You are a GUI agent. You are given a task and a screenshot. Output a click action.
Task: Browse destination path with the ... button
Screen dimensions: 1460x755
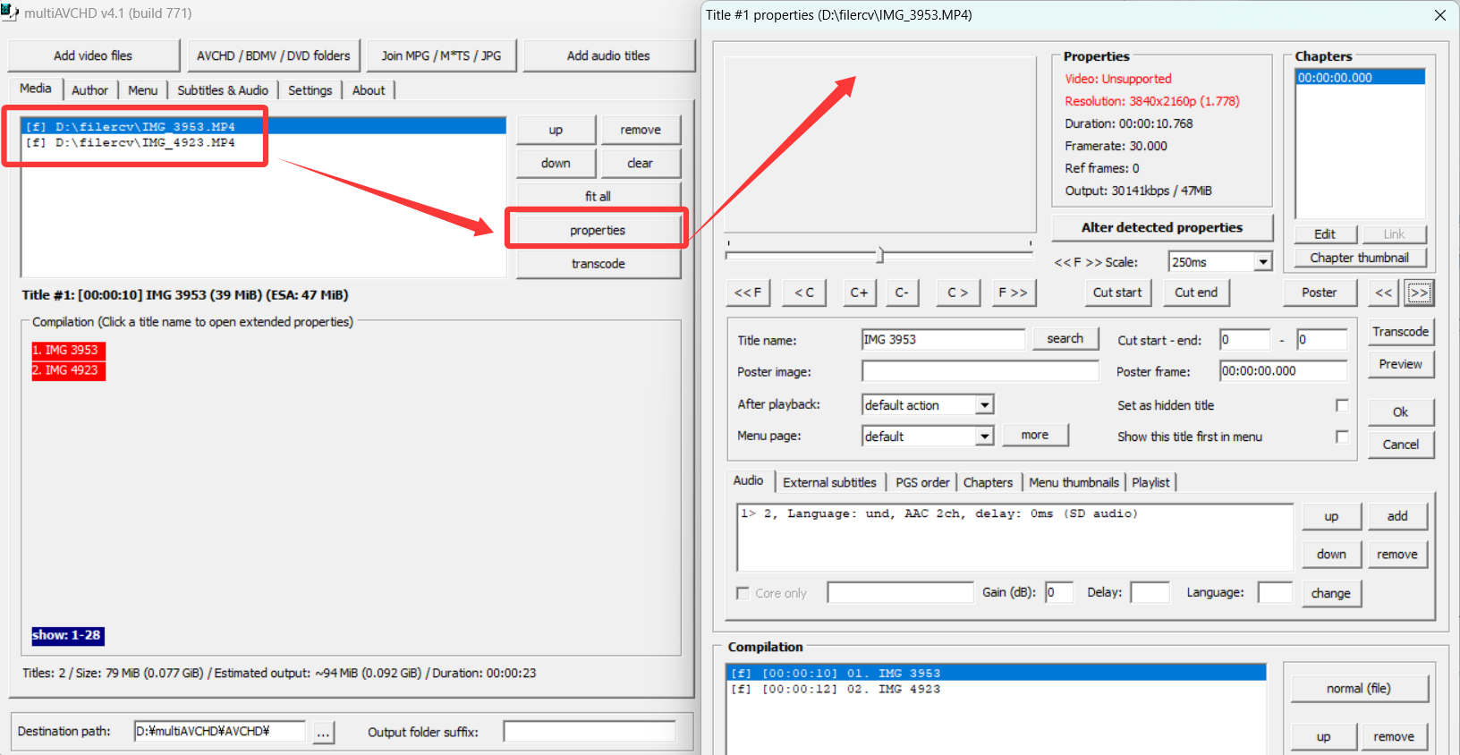click(323, 732)
